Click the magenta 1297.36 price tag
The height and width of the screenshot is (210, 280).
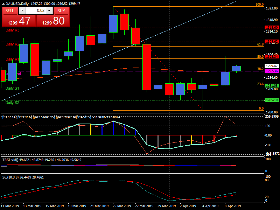pos(272,71)
